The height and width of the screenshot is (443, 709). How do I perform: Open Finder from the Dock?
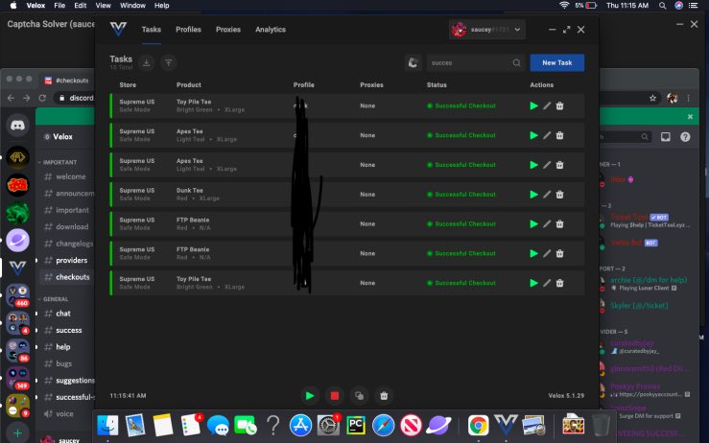coord(107,426)
